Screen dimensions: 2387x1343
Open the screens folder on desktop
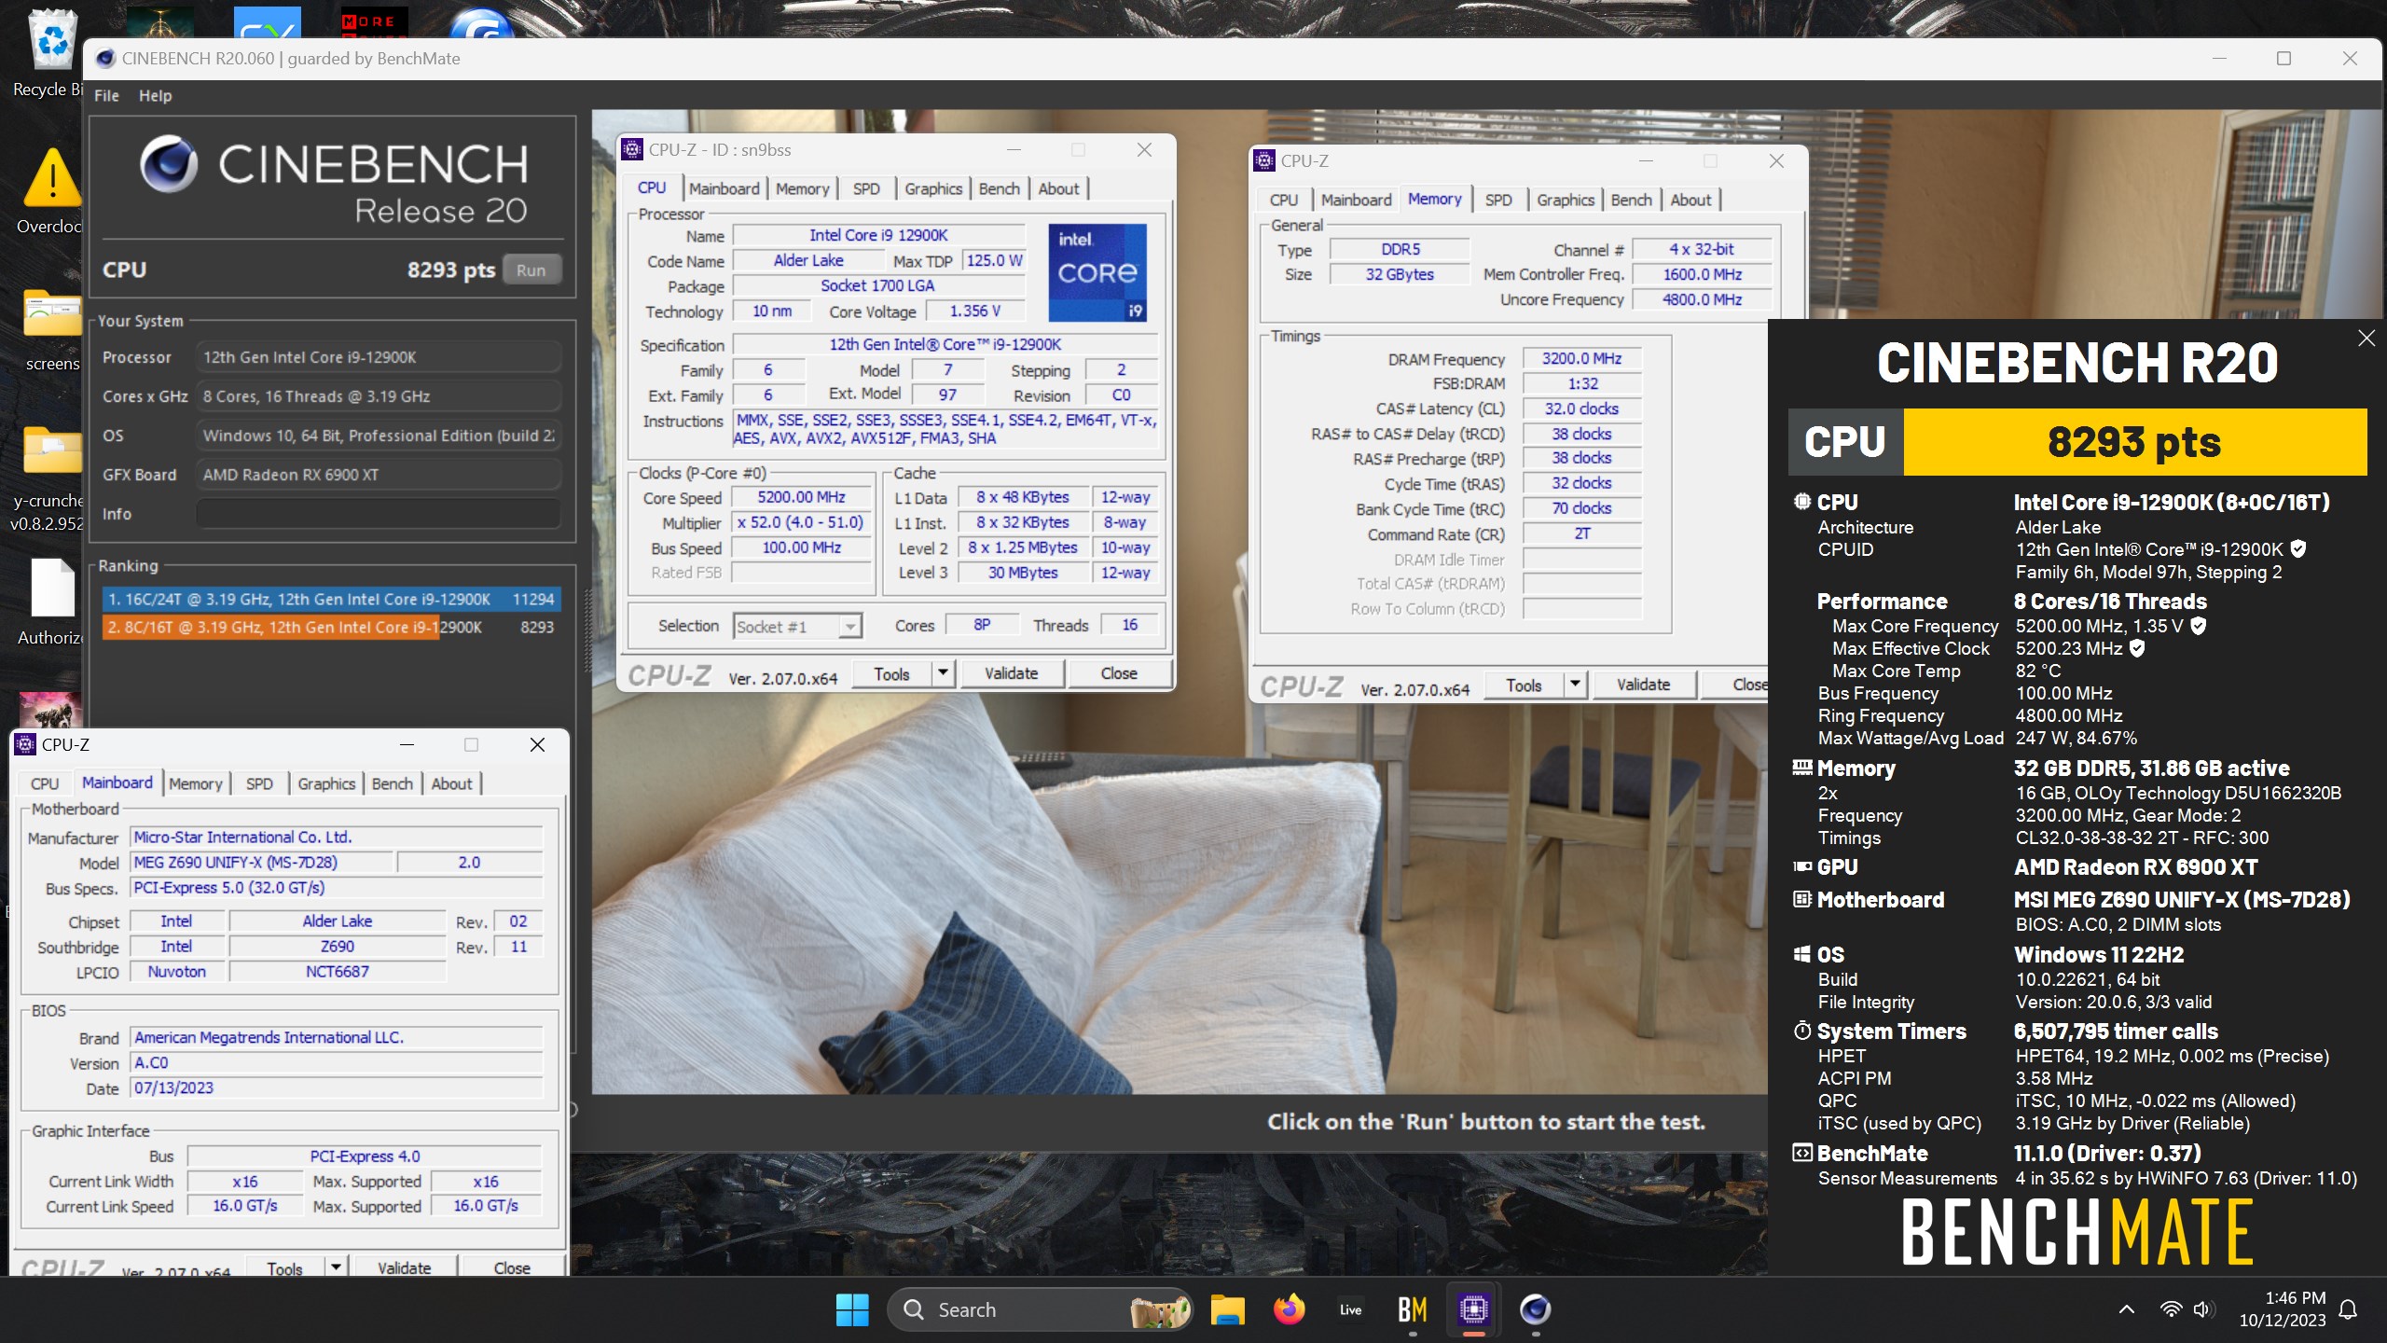pyautogui.click(x=52, y=328)
